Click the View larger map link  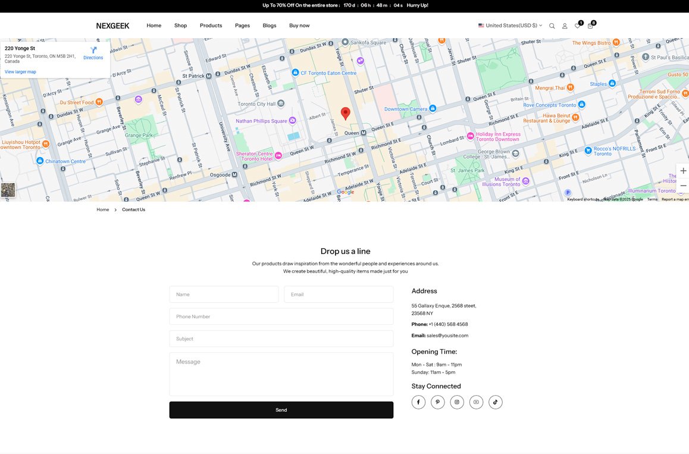tap(20, 72)
